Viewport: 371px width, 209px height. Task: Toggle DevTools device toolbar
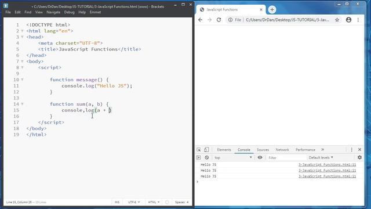[x=206, y=150]
